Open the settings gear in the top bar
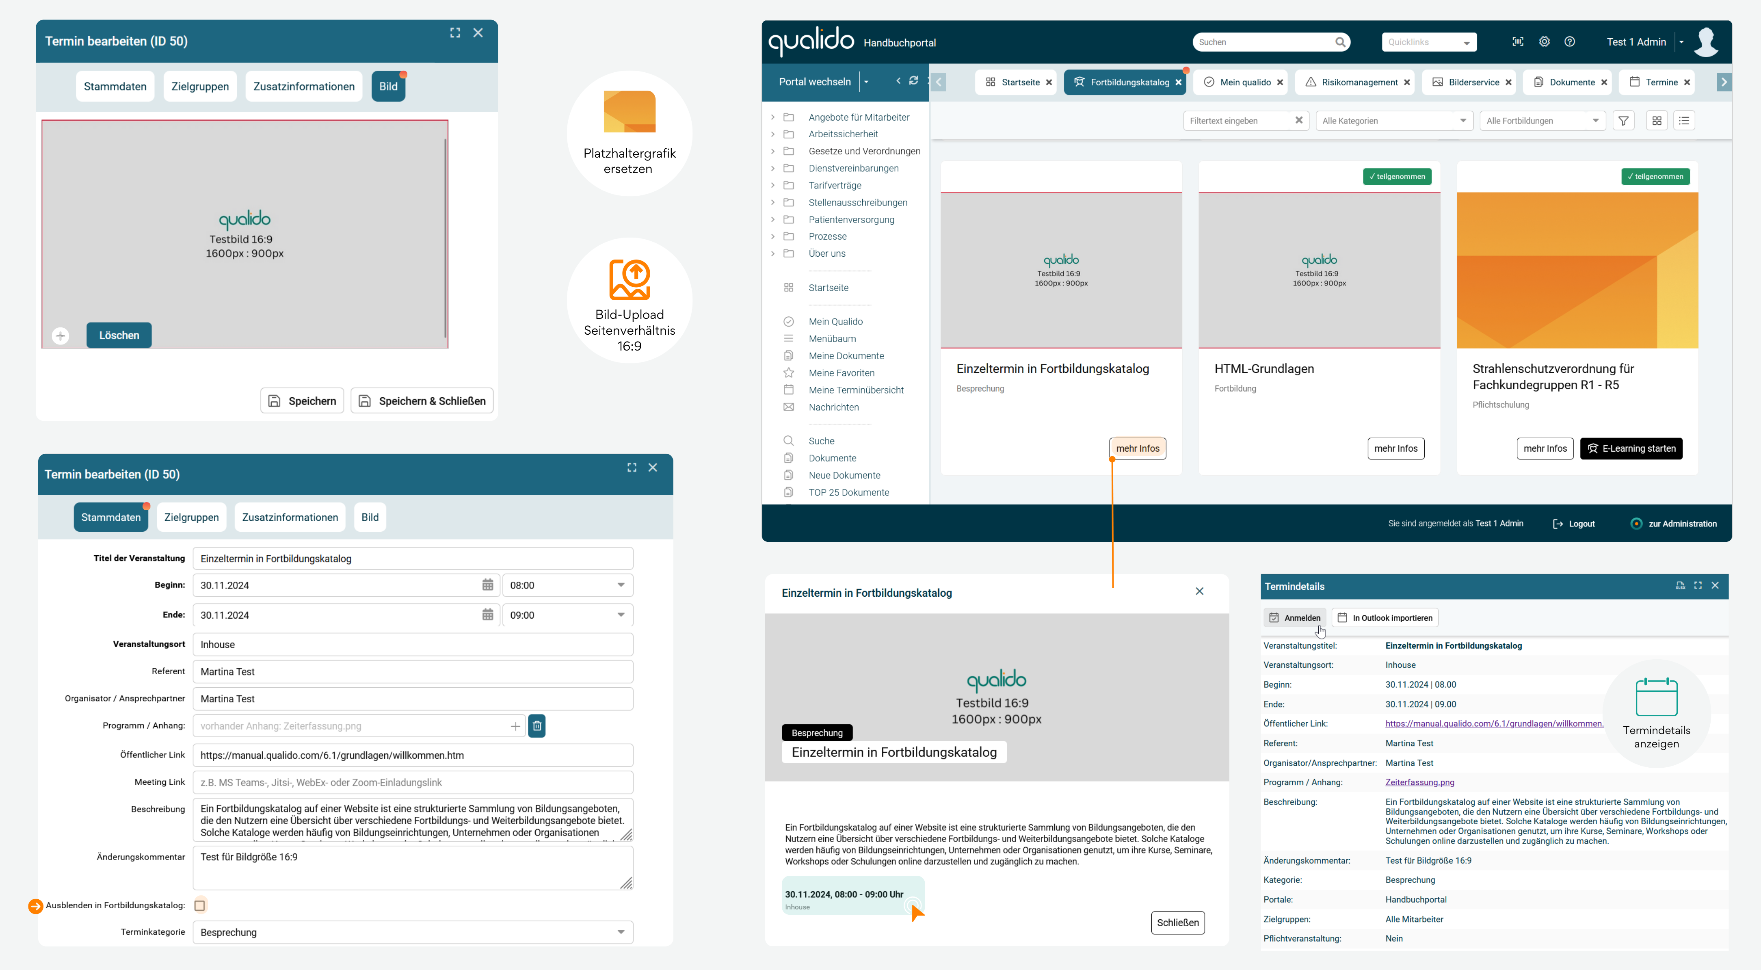Viewport: 1761px width, 970px height. click(1544, 42)
